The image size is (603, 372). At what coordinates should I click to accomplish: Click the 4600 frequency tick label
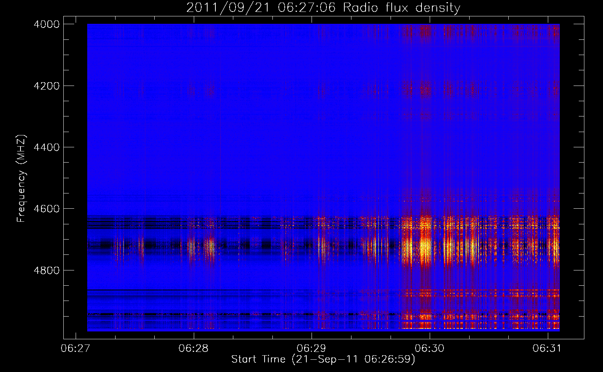click(47, 209)
